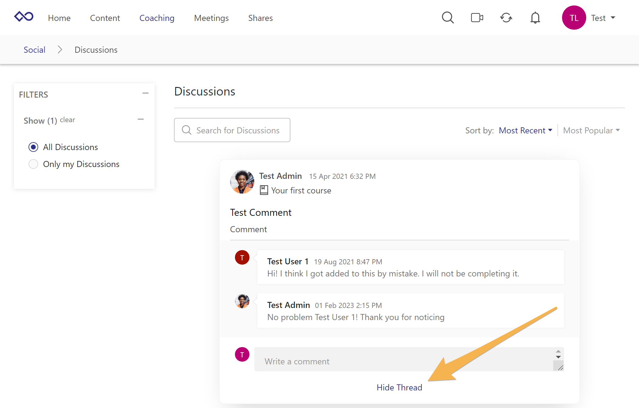
Task: Click in the Search for Discussions field
Action: pos(232,130)
